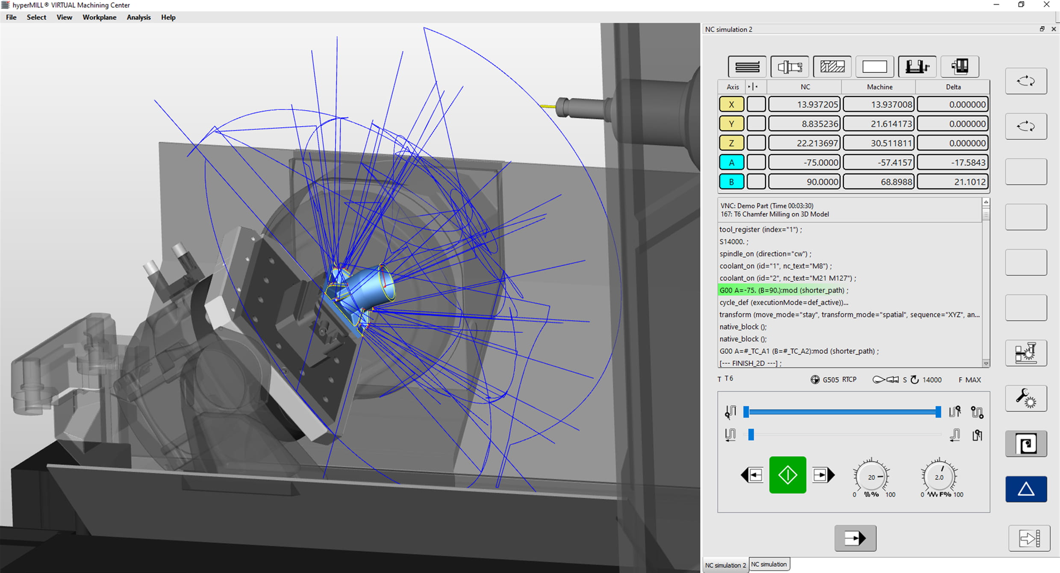
Task: Click the spindle rotation direction icon
Action: (x=914, y=379)
